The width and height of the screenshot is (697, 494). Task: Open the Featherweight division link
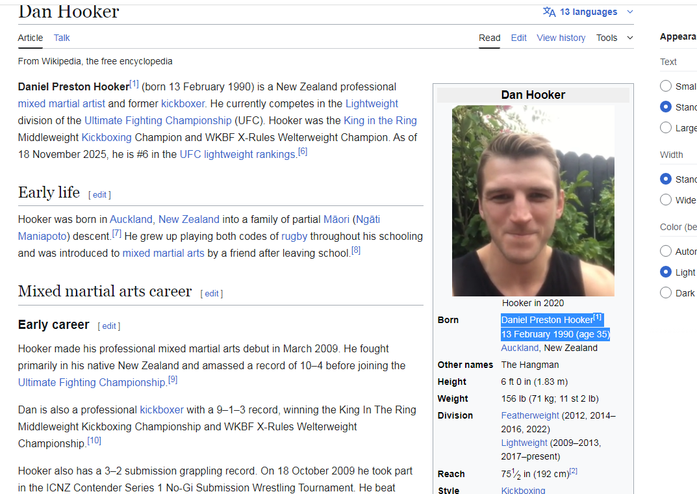tap(530, 415)
